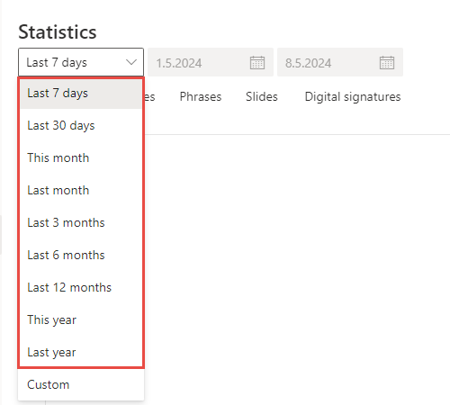Click the partially hidden tab ending in 'es'
The image size is (450, 405).
(x=150, y=97)
